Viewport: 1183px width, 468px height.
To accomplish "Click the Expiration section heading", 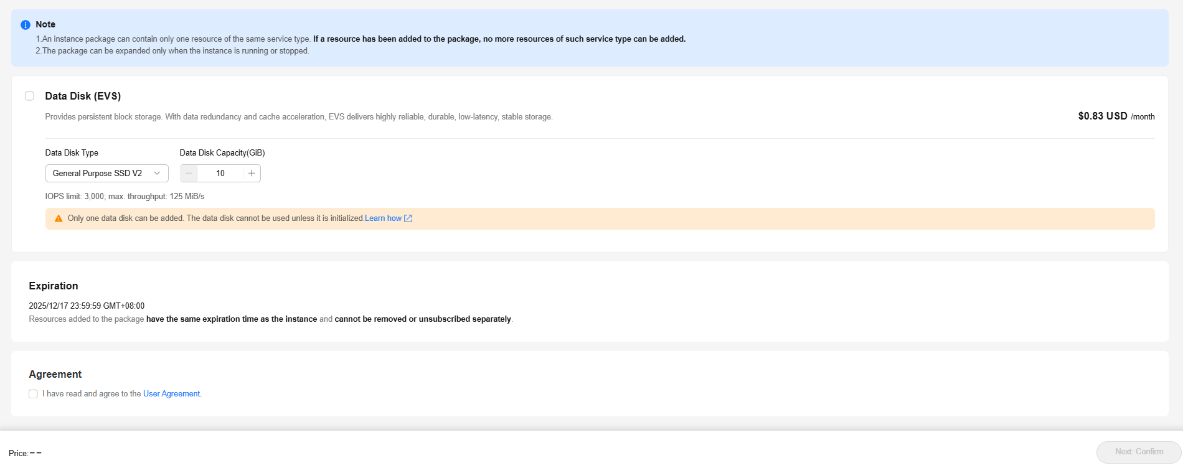I will 54,286.
